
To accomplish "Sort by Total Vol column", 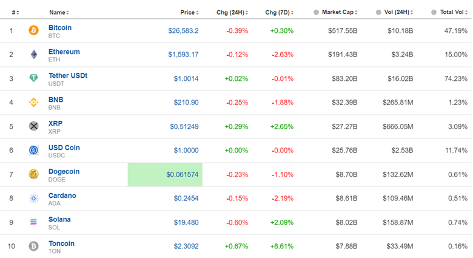I will pyautogui.click(x=454, y=12).
